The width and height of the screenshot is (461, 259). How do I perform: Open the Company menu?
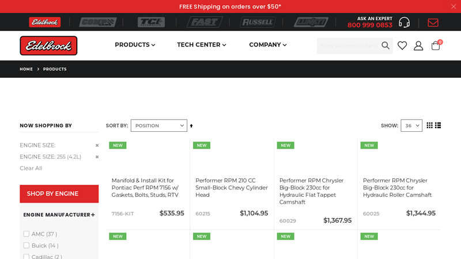click(267, 45)
